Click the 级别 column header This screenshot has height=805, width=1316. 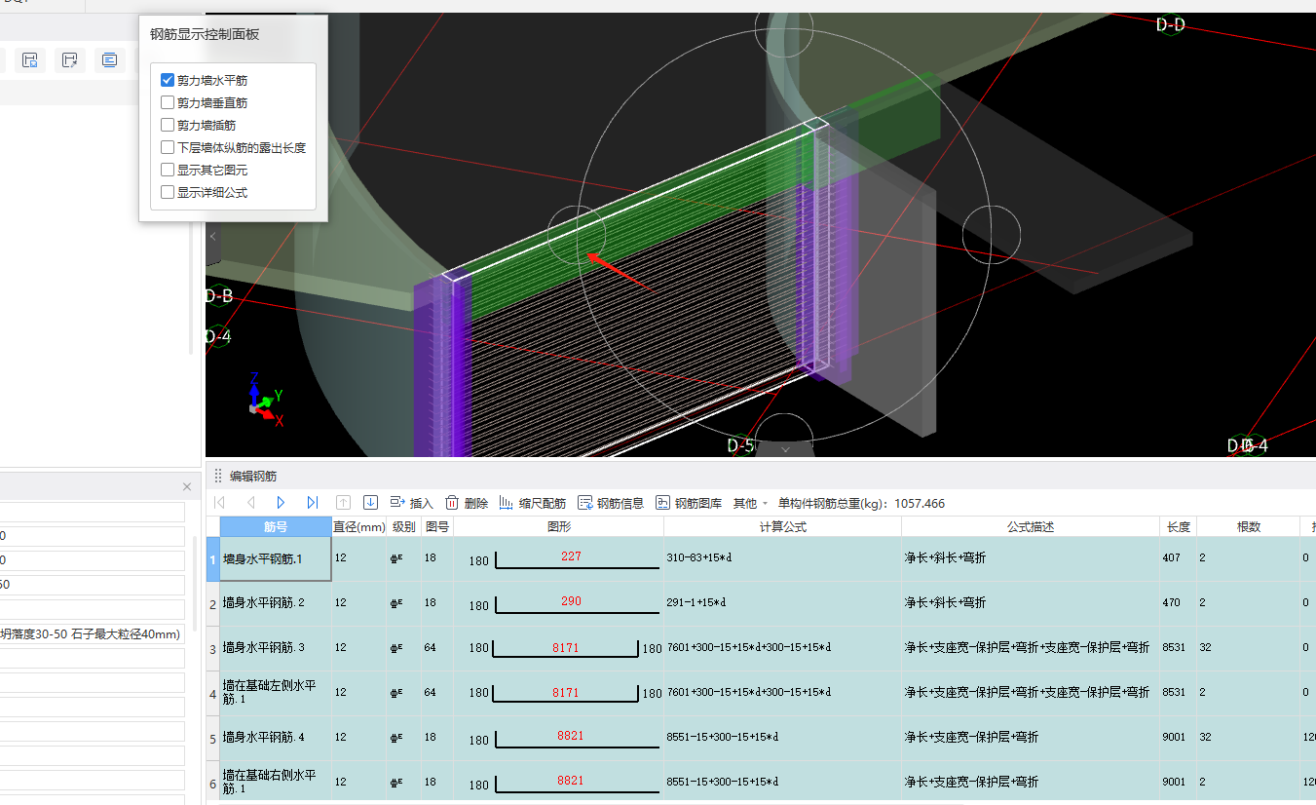pos(404,526)
